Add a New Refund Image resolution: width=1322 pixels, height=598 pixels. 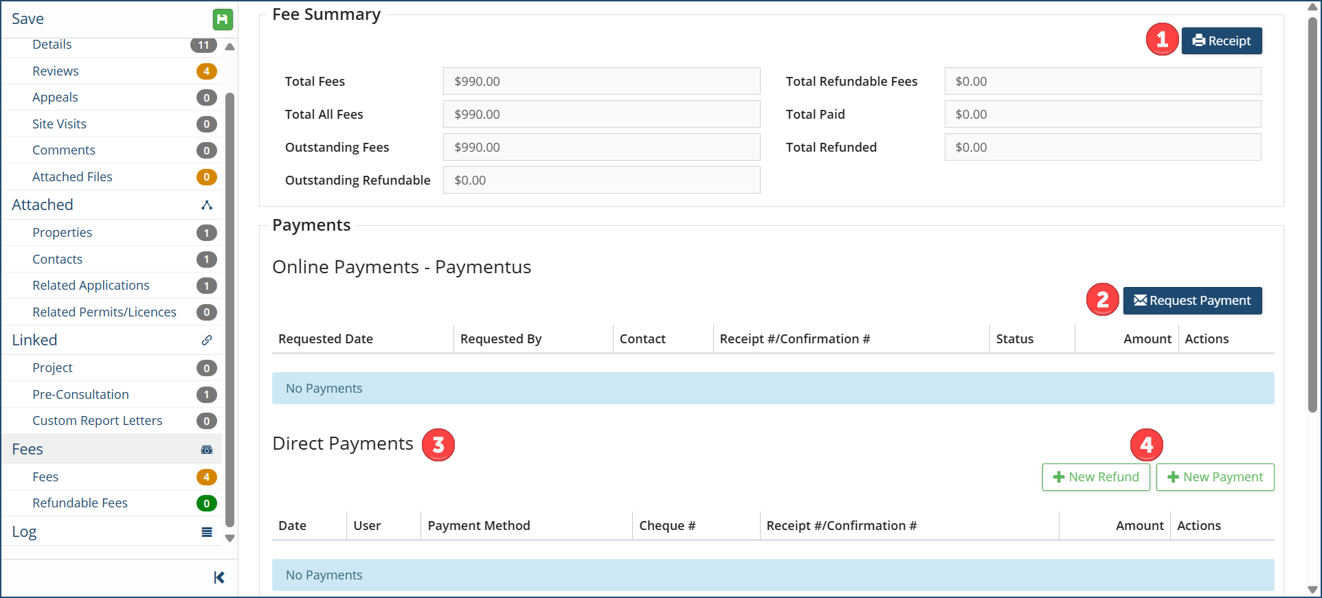click(x=1096, y=477)
